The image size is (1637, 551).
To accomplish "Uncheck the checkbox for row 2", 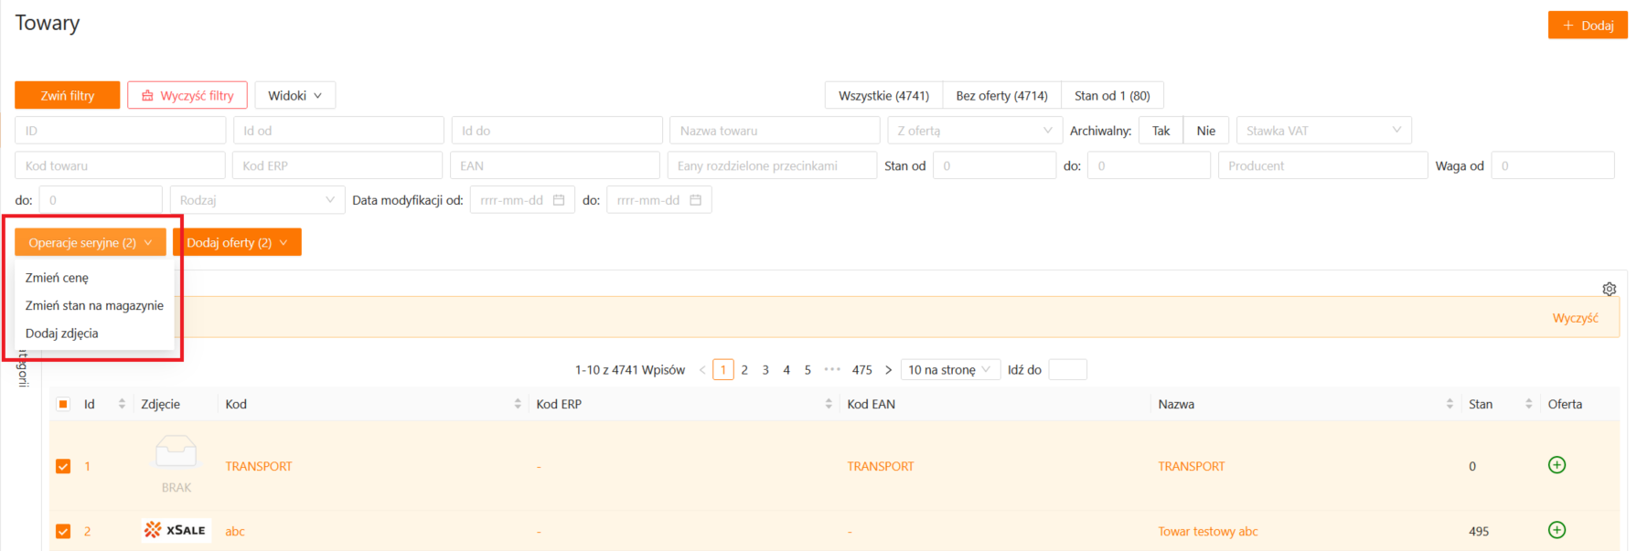I will pos(63,531).
